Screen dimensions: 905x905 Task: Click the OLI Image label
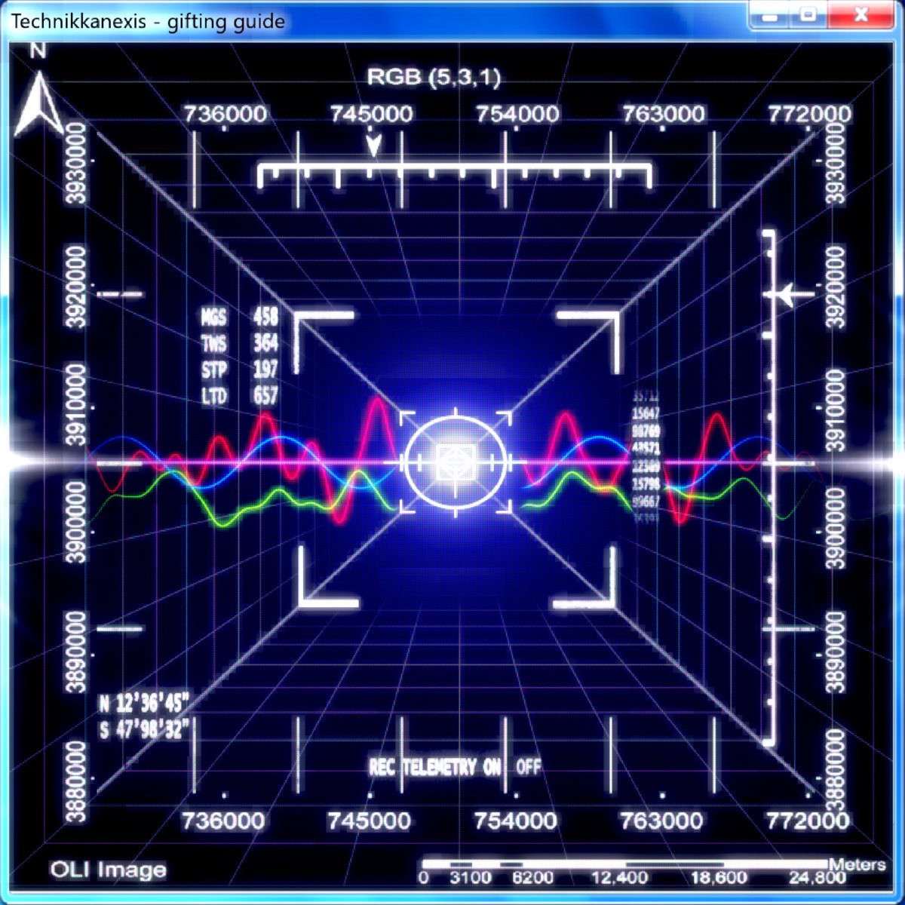click(108, 870)
